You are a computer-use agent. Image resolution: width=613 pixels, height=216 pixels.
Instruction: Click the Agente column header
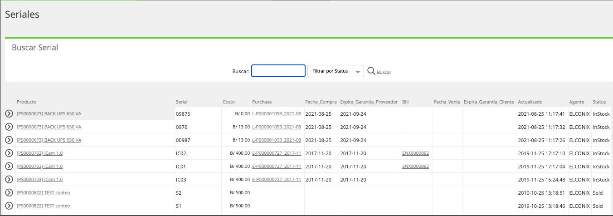click(x=577, y=102)
